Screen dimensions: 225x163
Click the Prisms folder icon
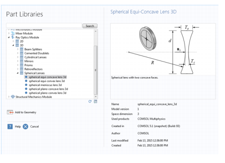tap(22, 65)
